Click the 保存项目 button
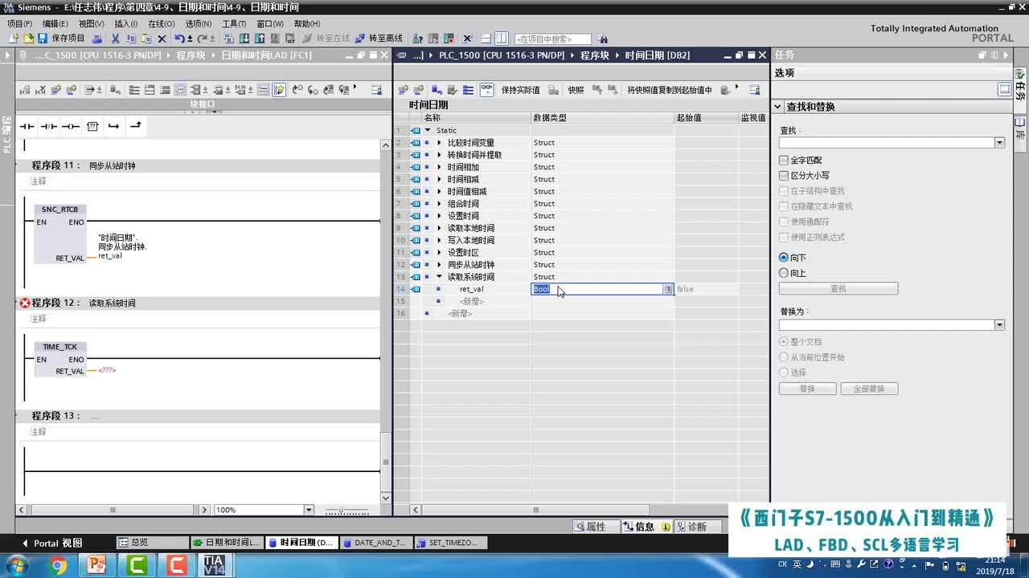Viewport: 1029px width, 578px height. [x=68, y=39]
